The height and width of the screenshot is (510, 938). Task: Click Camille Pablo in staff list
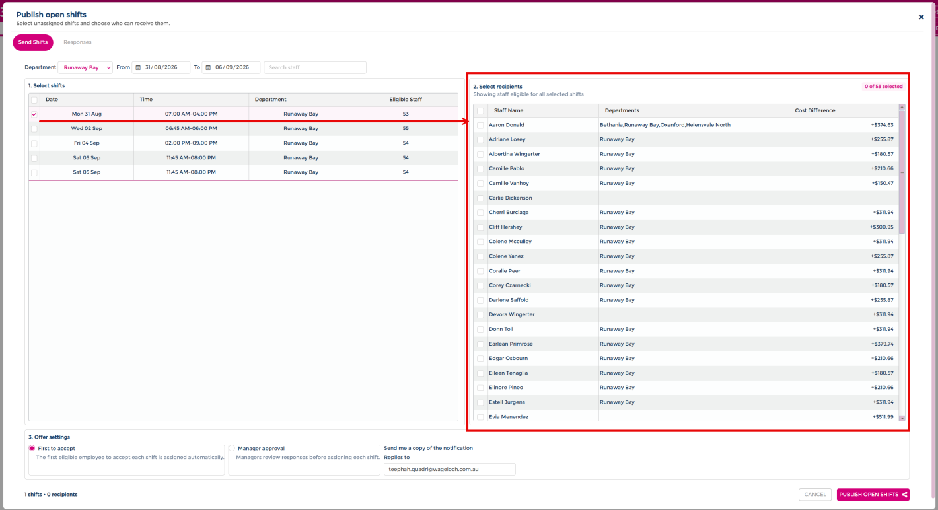tap(507, 168)
